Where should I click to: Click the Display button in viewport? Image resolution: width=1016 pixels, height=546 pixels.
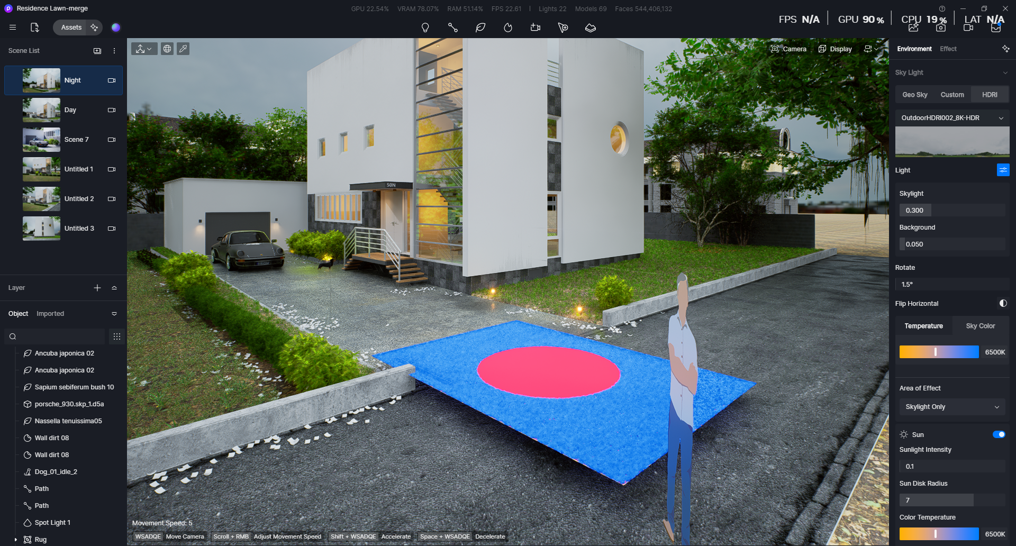(835, 49)
